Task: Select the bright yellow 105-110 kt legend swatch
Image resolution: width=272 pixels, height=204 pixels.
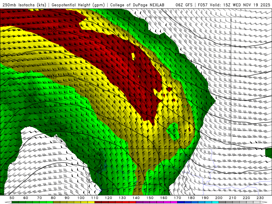Action: (x=91, y=202)
